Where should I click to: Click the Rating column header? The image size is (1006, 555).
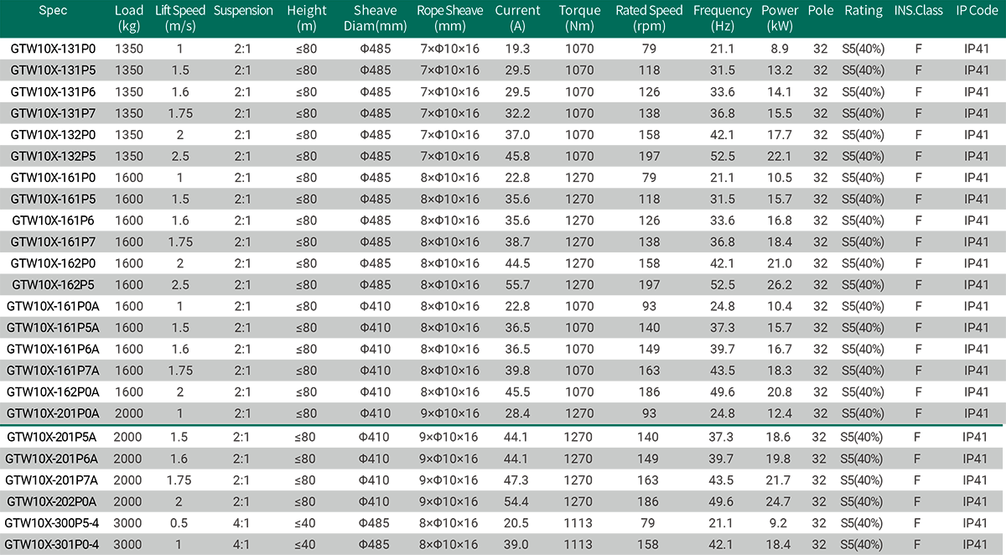(x=863, y=11)
